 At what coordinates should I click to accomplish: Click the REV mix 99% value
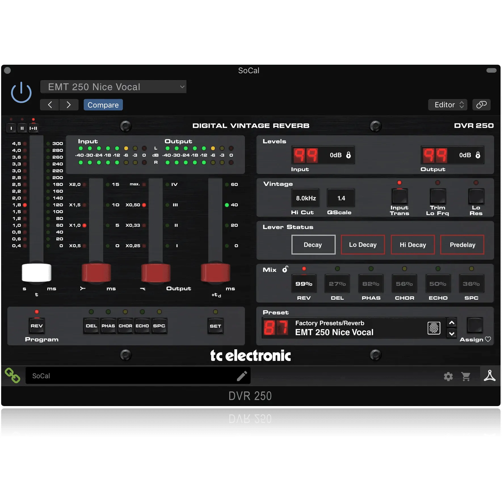(304, 284)
